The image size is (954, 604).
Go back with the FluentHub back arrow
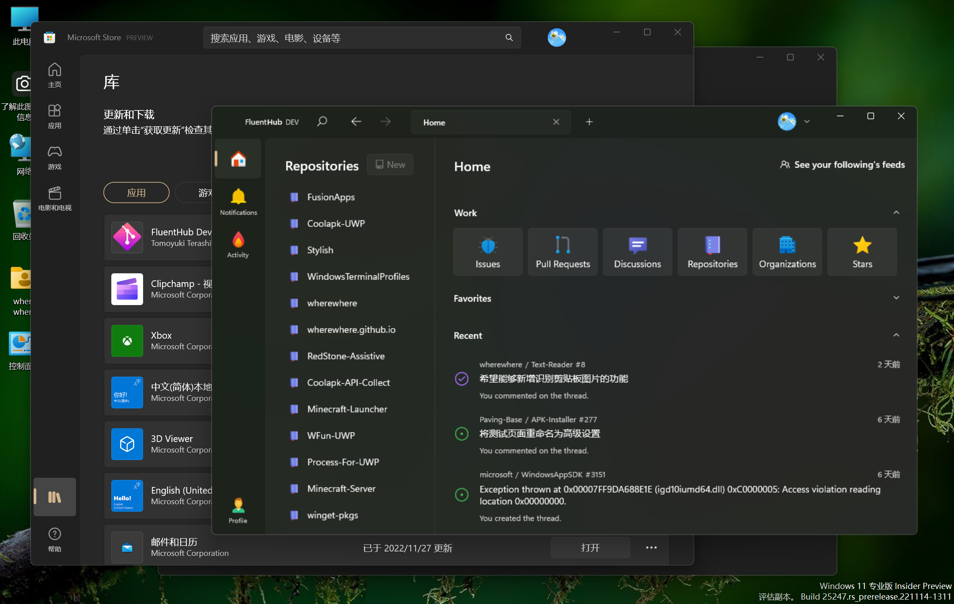click(356, 121)
